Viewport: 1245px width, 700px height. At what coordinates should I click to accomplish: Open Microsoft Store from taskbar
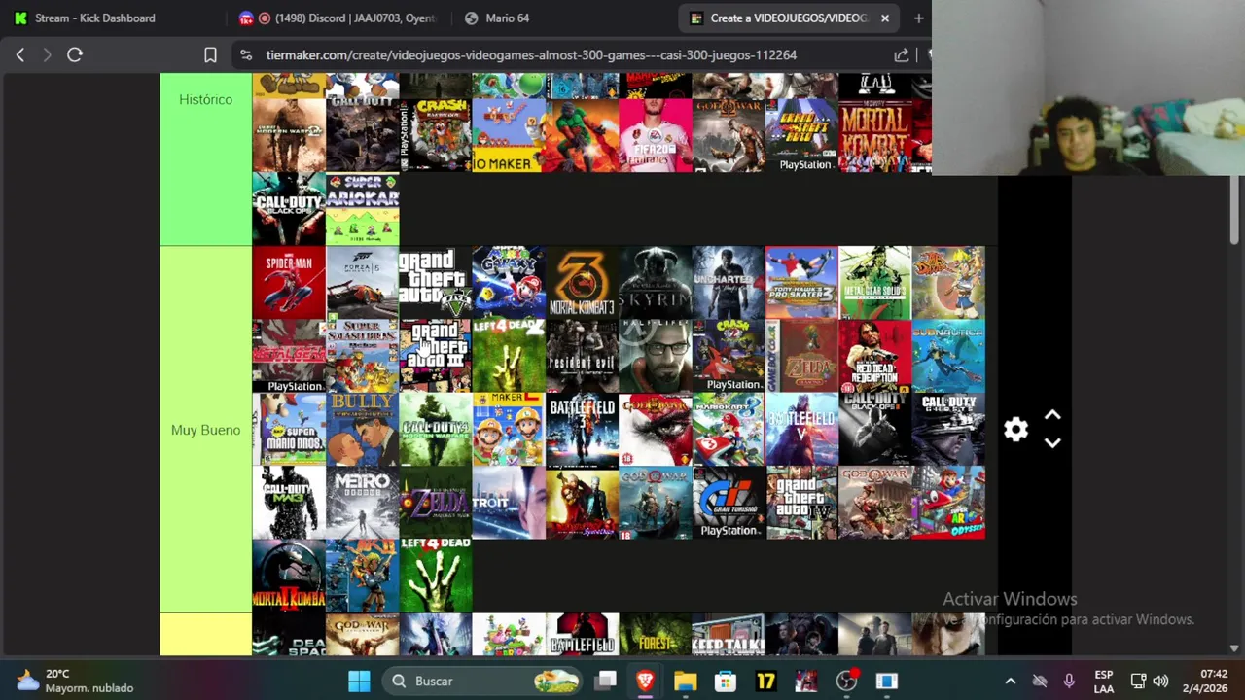726,681
